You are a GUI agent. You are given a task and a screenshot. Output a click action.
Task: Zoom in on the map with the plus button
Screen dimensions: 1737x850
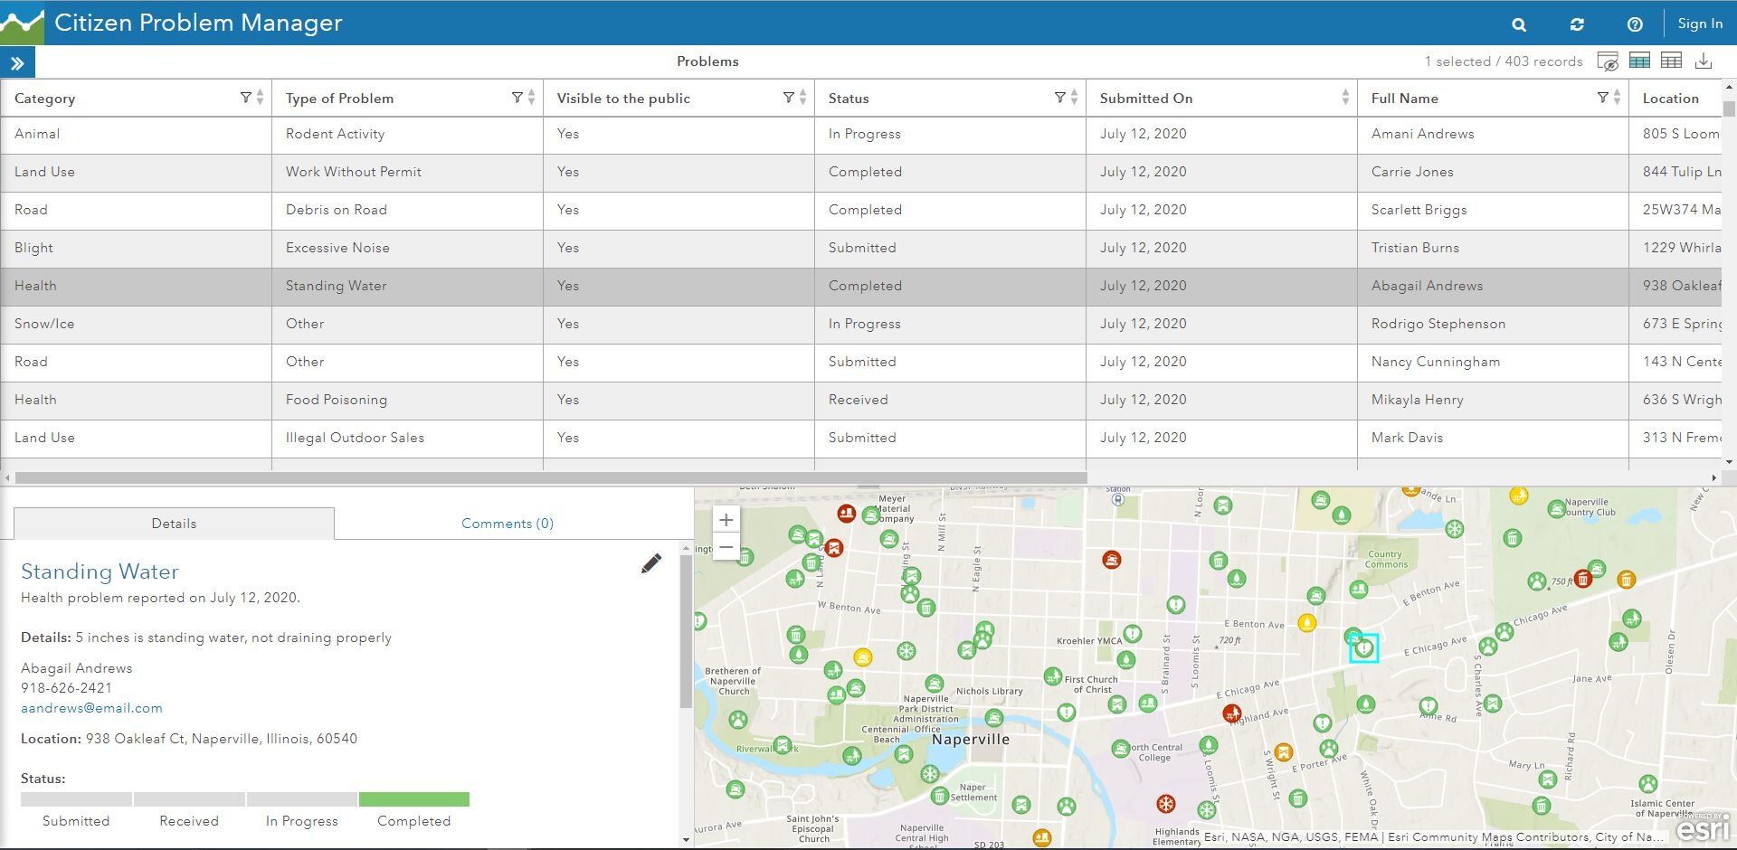[x=726, y=519]
